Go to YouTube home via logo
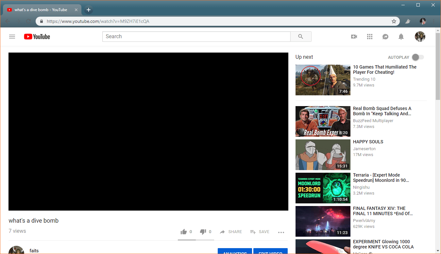Image resolution: width=441 pixels, height=254 pixels. point(37,37)
